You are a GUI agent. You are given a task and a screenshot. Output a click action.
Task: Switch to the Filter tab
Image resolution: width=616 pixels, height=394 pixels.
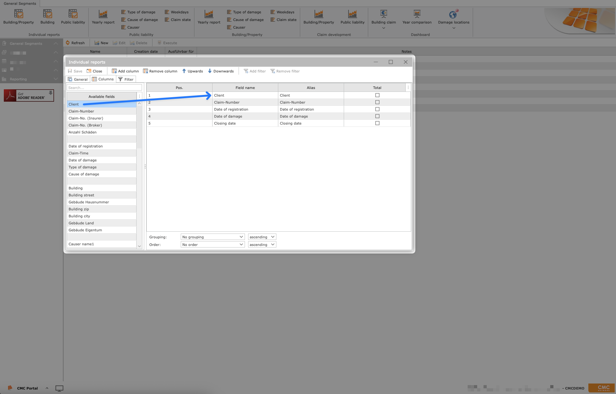[x=126, y=79]
